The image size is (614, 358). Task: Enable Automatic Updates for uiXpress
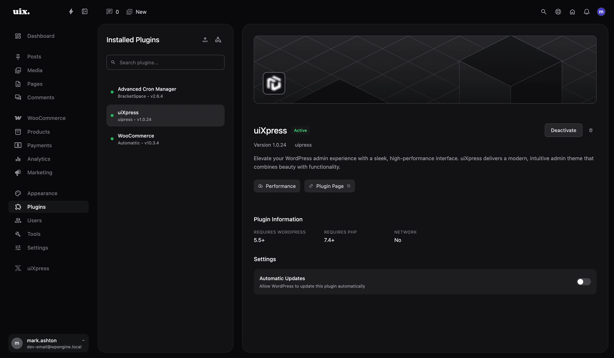point(583,282)
